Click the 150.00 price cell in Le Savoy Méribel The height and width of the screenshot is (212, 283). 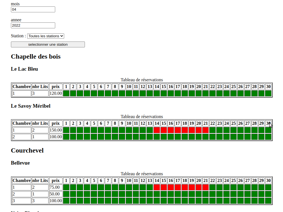coord(55,130)
